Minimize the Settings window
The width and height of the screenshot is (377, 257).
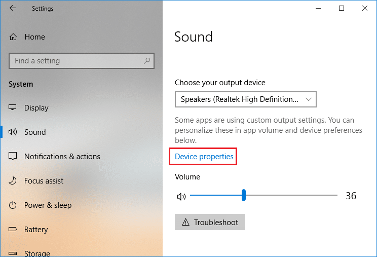(x=318, y=8)
